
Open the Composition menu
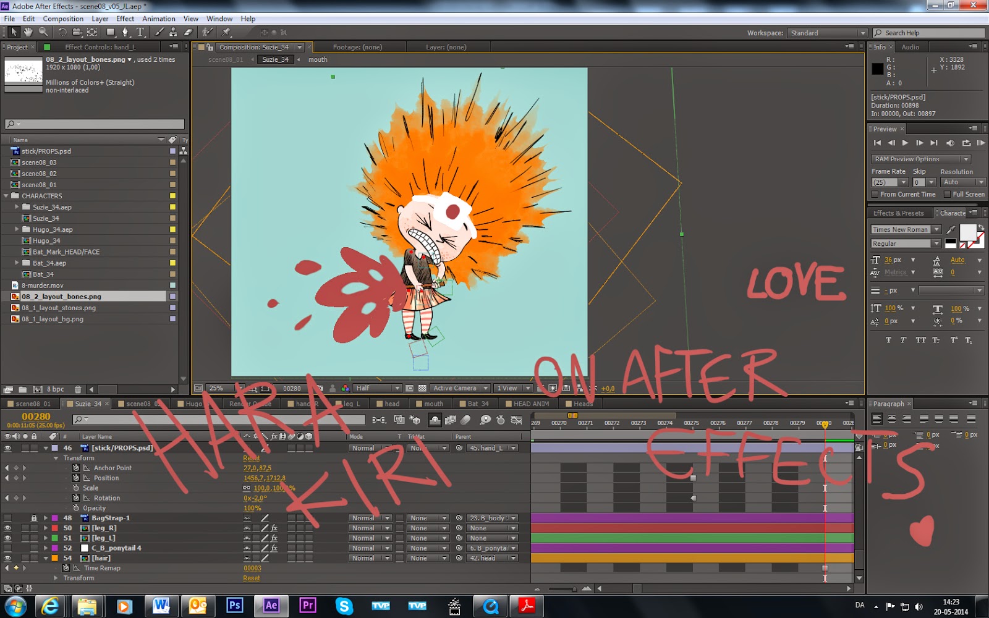63,19
